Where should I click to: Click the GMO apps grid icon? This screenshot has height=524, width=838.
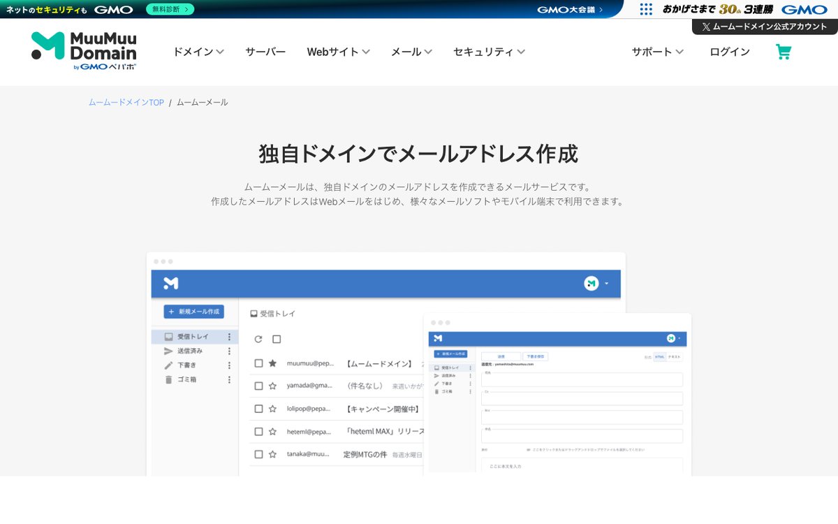(646, 9)
